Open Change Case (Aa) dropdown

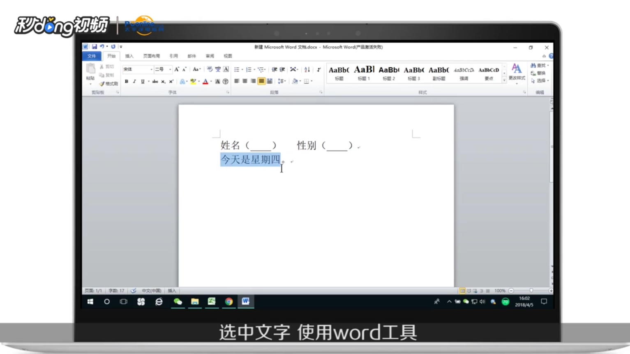coord(197,69)
